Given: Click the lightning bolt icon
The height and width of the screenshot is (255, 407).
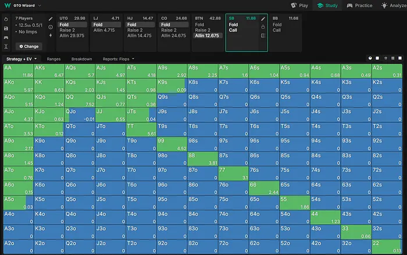Looking at the screenshot, I should pos(51,36).
